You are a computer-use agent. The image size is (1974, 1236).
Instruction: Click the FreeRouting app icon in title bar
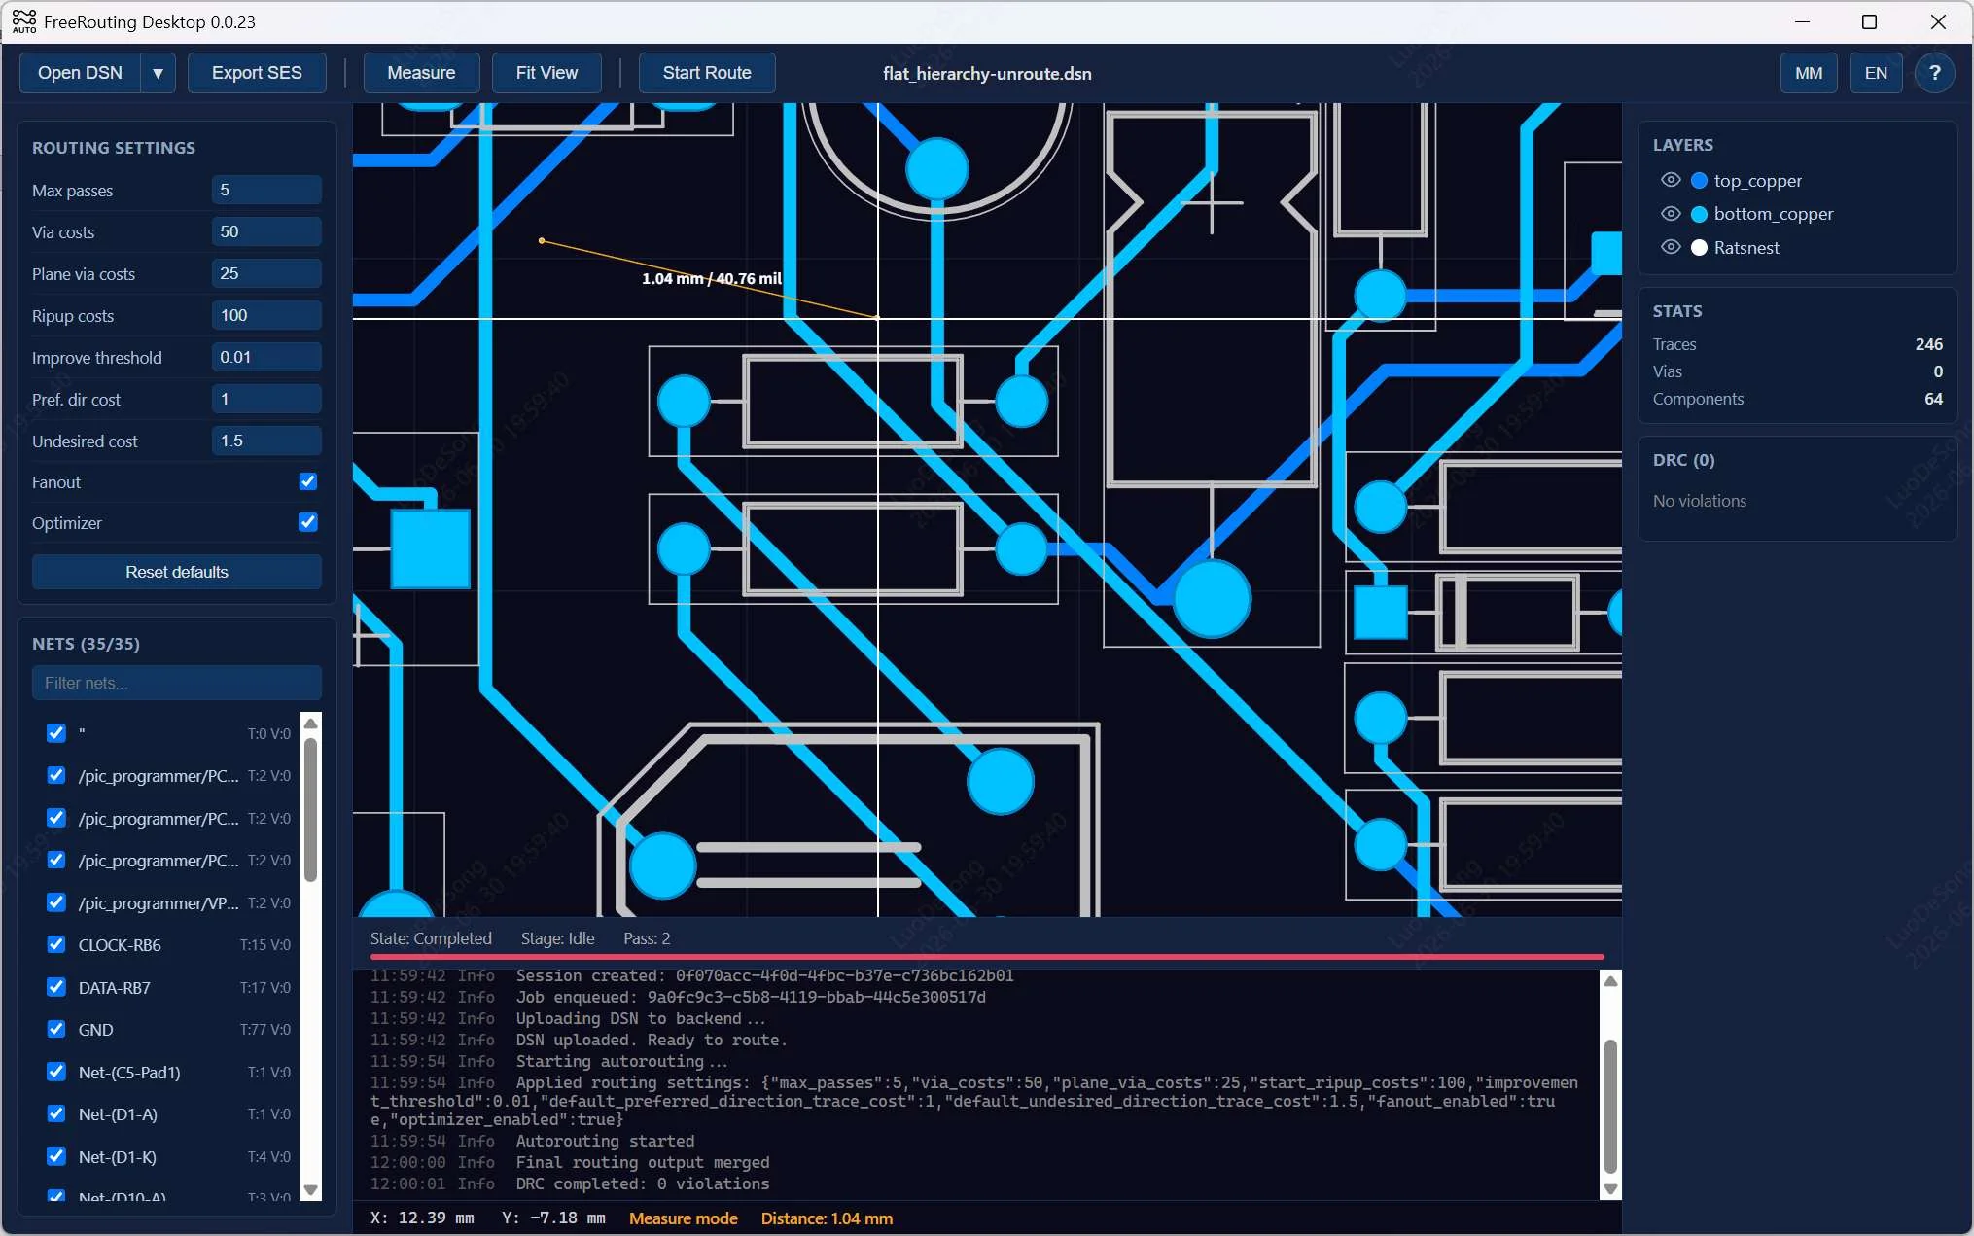click(23, 21)
